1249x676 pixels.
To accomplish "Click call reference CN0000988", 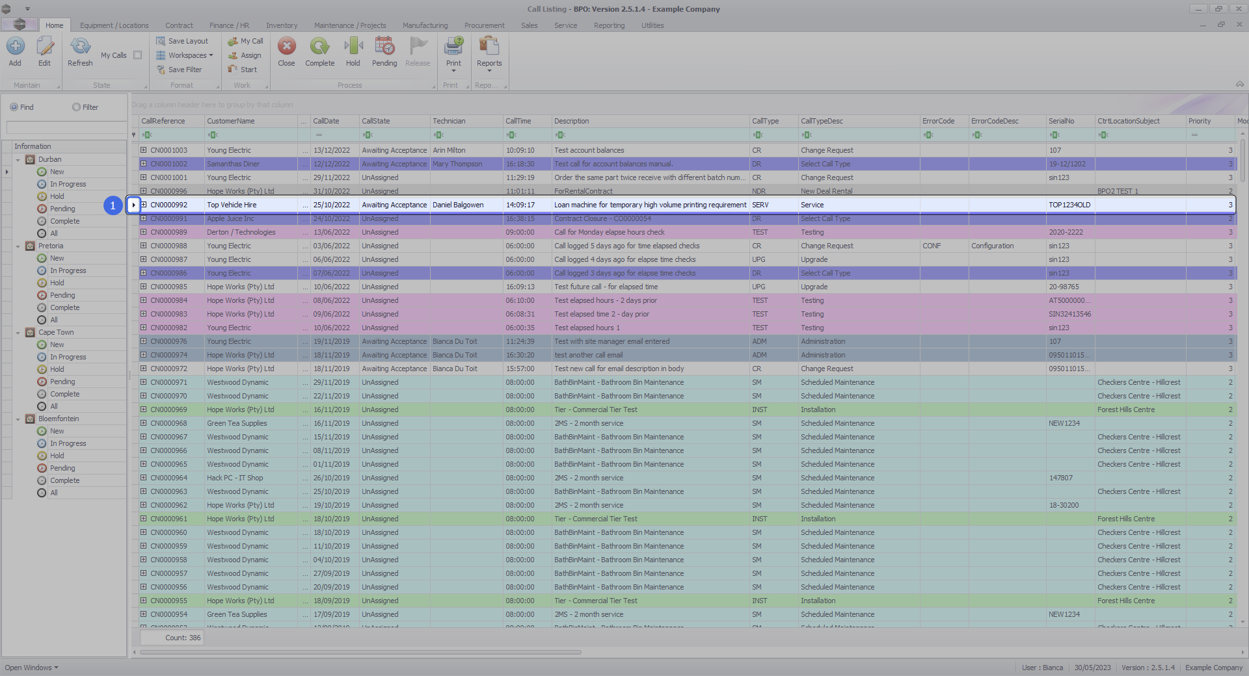I will click(x=169, y=246).
